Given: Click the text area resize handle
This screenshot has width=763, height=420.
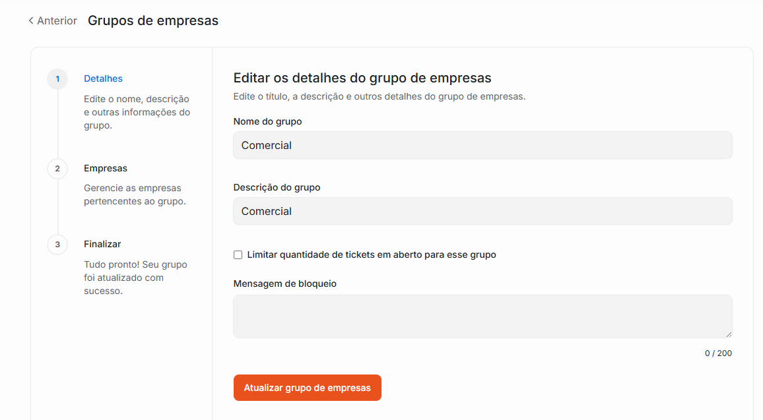Looking at the screenshot, I should (728, 334).
